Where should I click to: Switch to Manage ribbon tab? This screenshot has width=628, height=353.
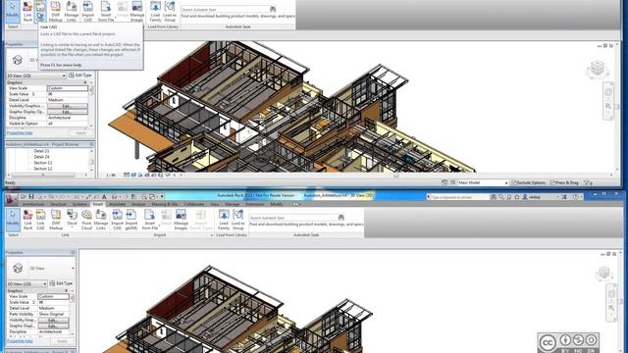click(x=233, y=204)
